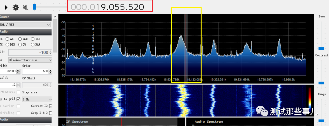This screenshot has height=126, width=329.
Task: Enable the Swap I & Q checkbox
Action: pyautogui.click(x=50, y=113)
